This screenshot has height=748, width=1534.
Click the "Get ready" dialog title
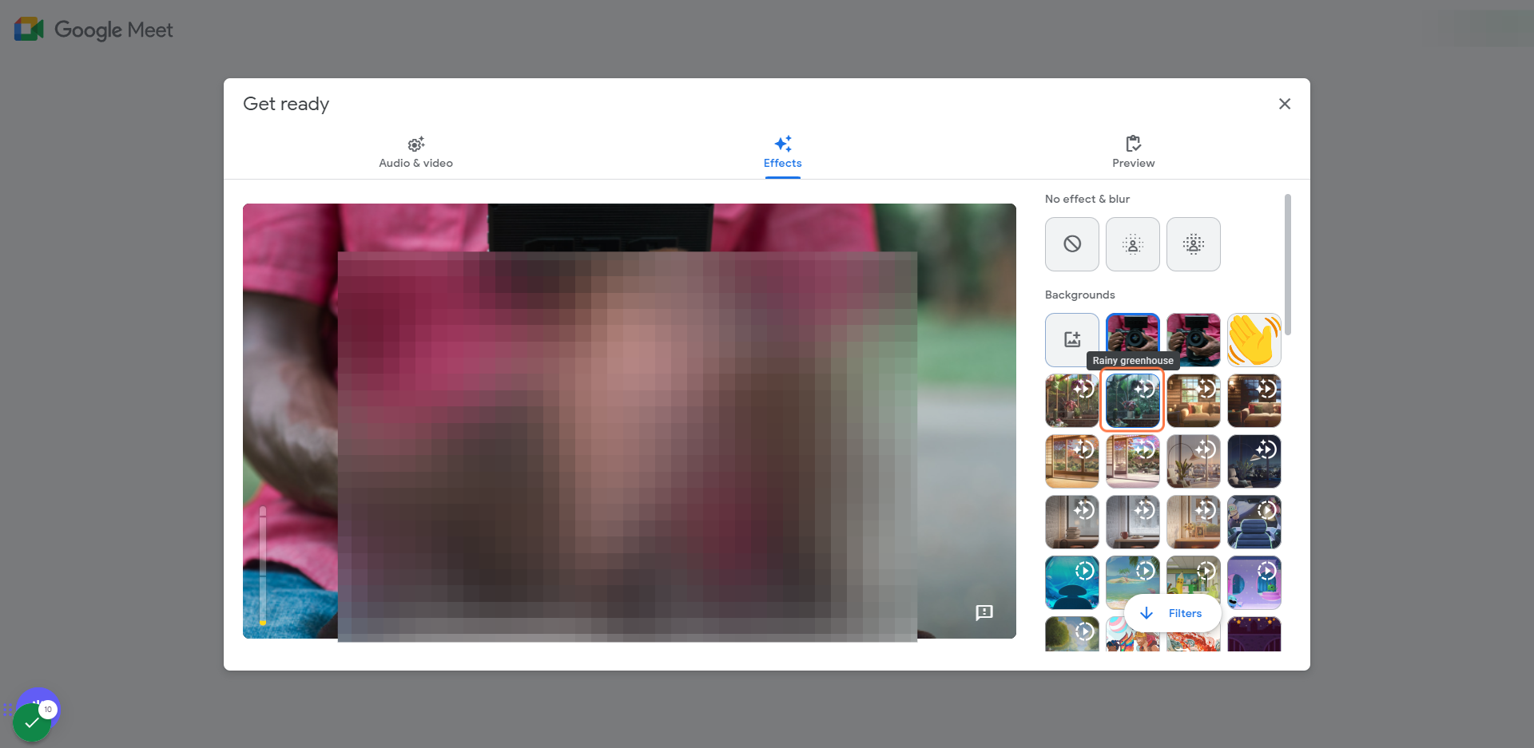click(x=286, y=104)
